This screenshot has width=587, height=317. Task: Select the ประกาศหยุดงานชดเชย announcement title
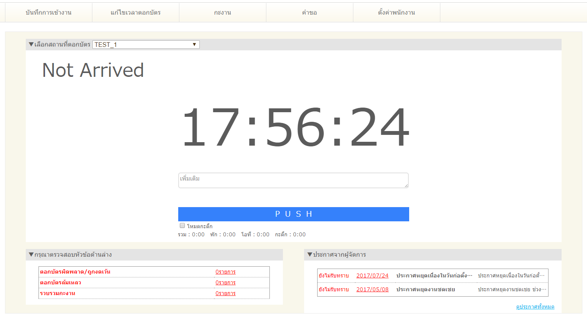tap(425, 289)
